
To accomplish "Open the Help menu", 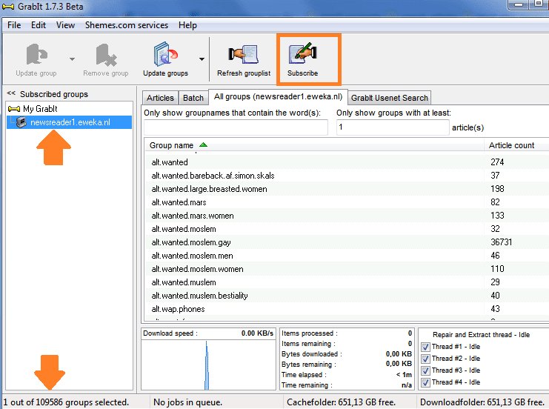I will pyautogui.click(x=187, y=25).
